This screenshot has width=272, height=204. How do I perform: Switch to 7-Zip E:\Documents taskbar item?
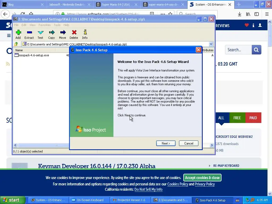[171, 200]
